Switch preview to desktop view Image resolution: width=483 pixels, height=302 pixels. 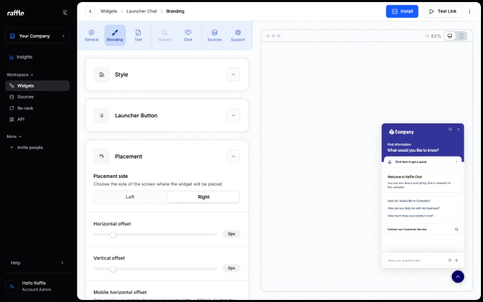(450, 36)
